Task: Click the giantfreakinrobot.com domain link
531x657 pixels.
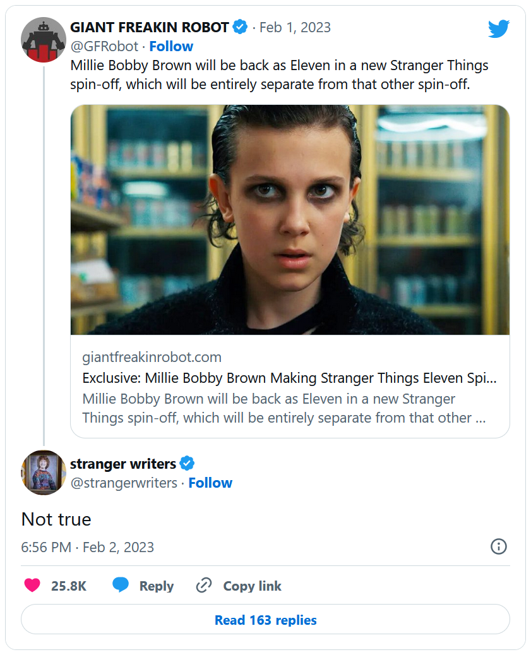Action: click(152, 358)
